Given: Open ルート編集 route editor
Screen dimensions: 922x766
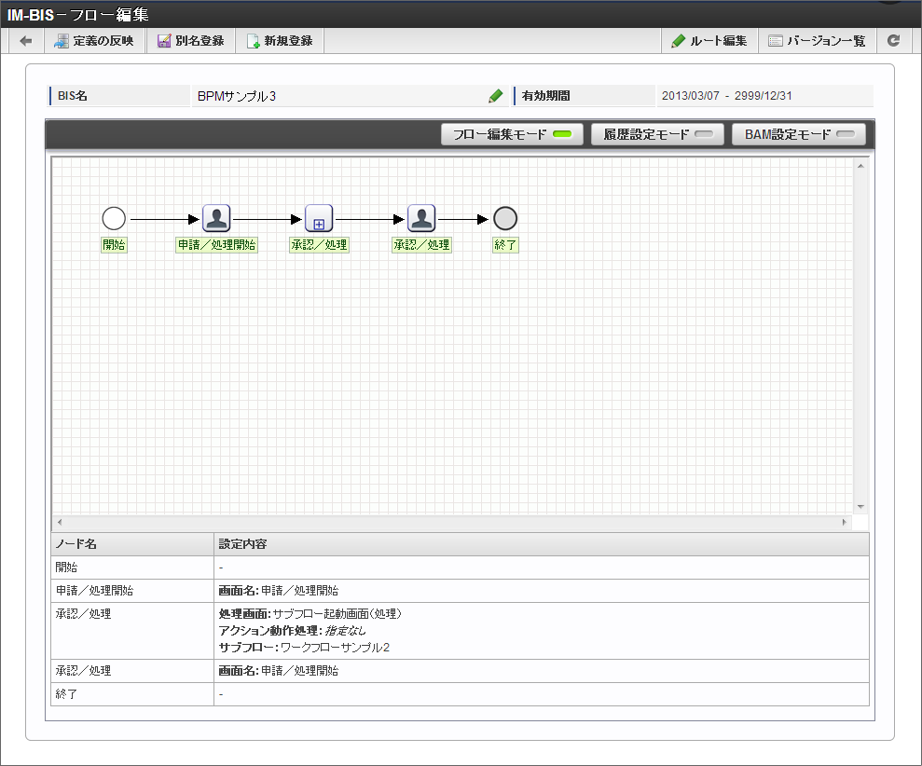Looking at the screenshot, I should tap(709, 41).
